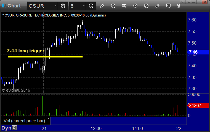Click the chart header 'OSUR, ORASURE TECHNOLOGIES INC' text
This screenshot has width=210, height=132.
(x=35, y=15)
